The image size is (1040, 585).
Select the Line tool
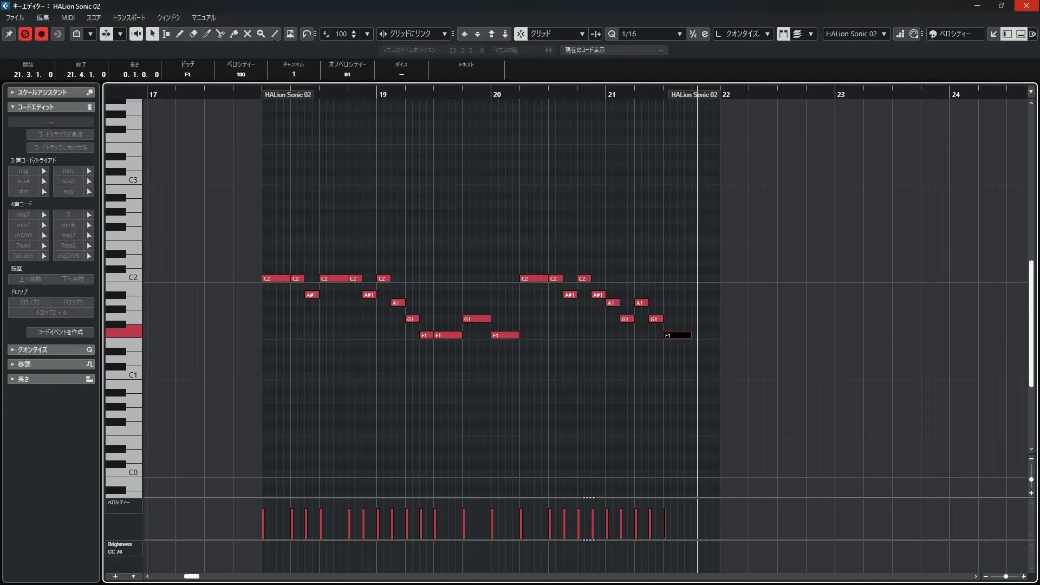(x=275, y=34)
